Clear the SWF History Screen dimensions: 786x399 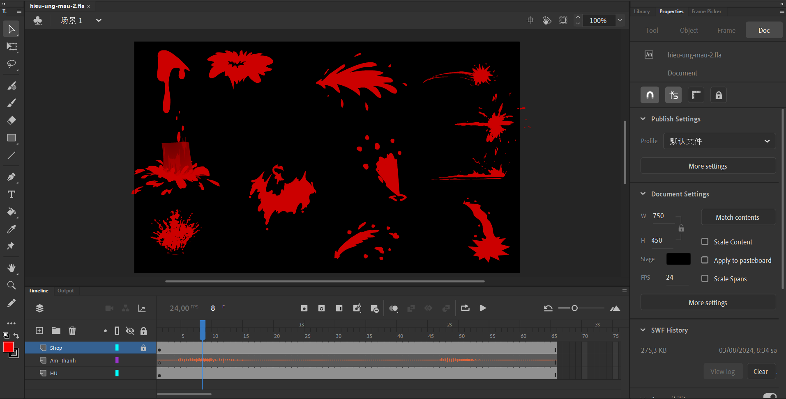click(x=760, y=372)
